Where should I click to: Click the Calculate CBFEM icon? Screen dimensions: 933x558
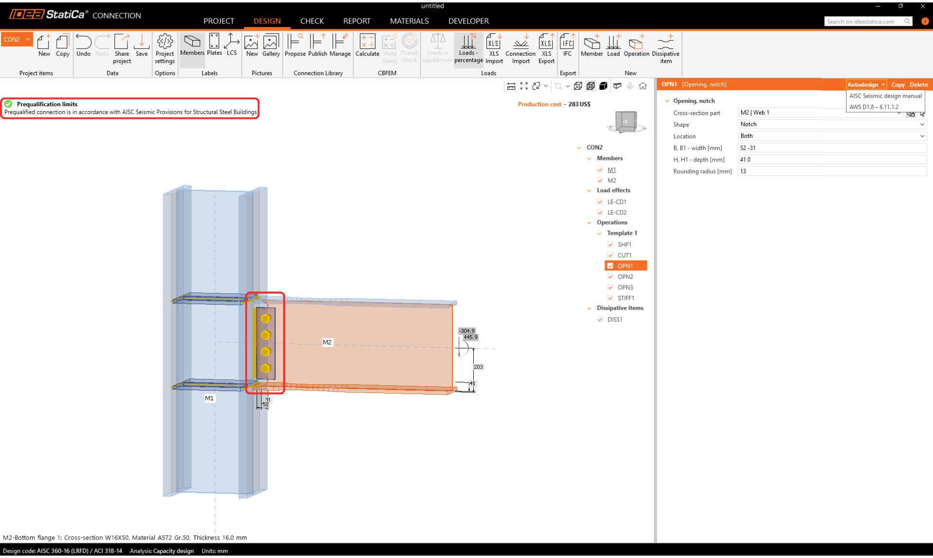click(x=367, y=45)
